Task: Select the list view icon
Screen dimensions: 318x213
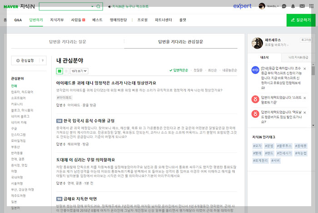Action: click(x=66, y=71)
